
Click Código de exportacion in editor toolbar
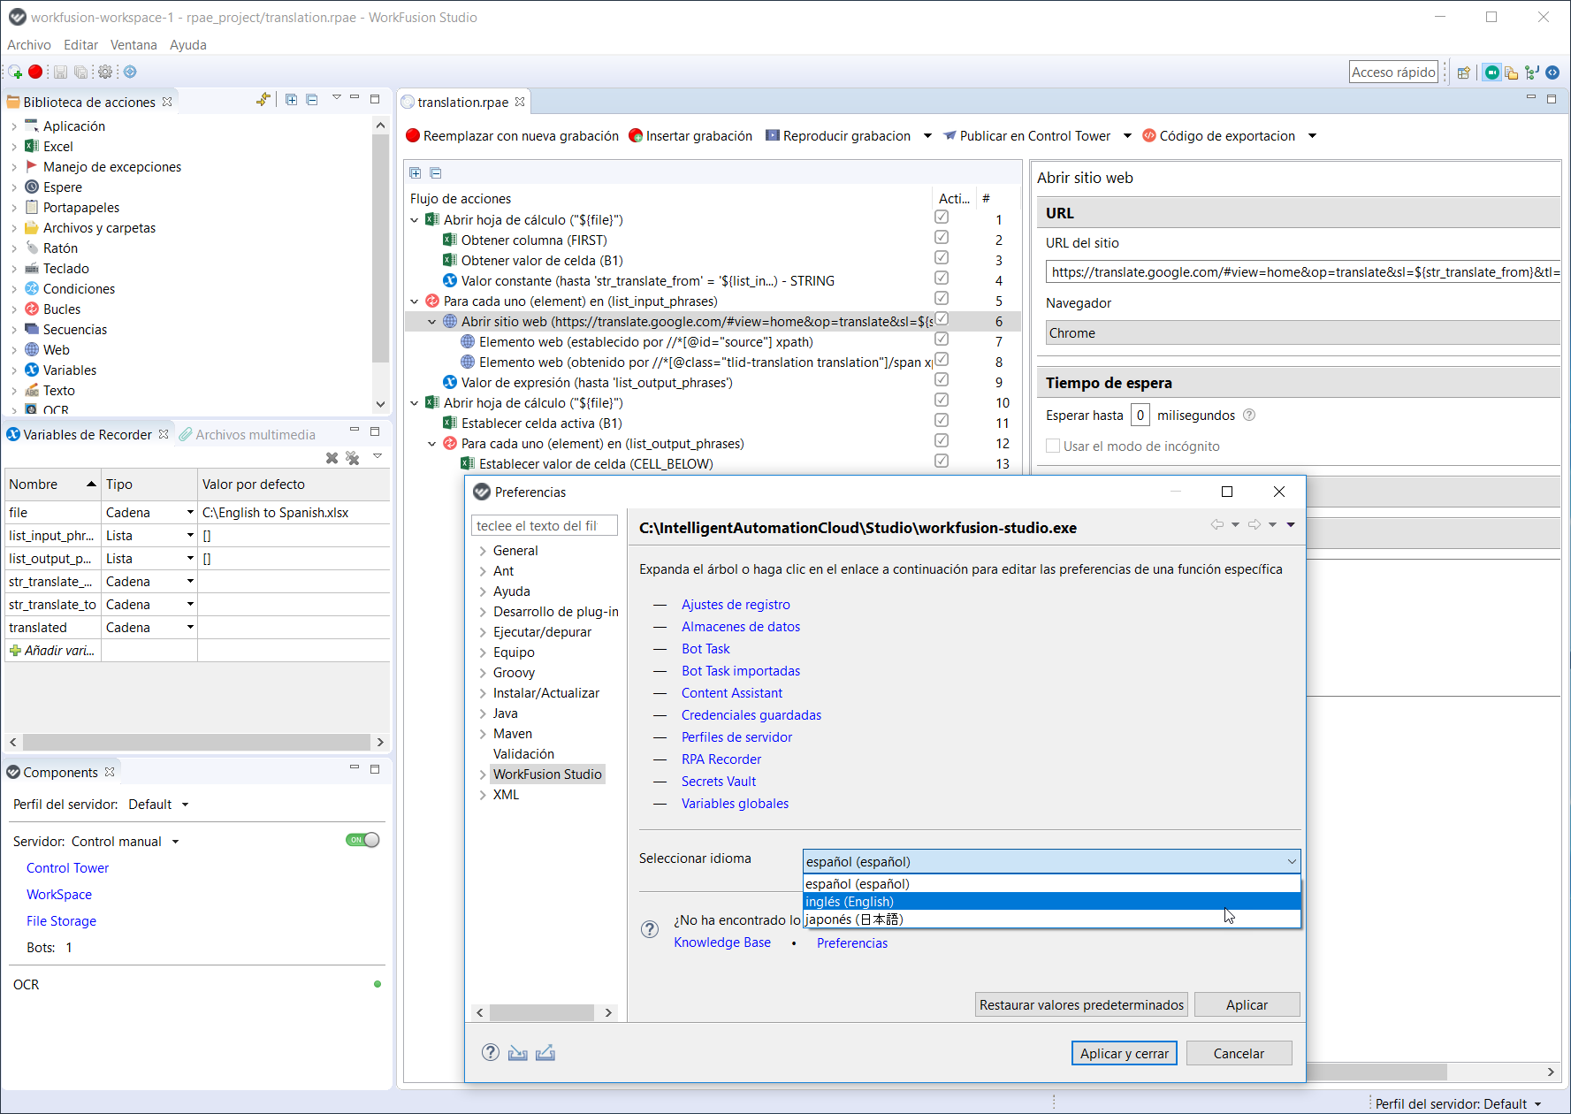coord(1218,136)
